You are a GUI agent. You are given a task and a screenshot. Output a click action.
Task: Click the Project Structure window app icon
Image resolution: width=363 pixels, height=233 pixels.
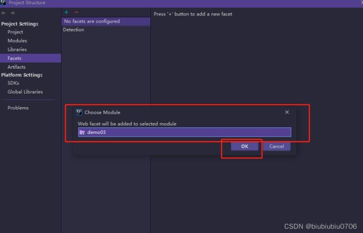tap(3, 3)
